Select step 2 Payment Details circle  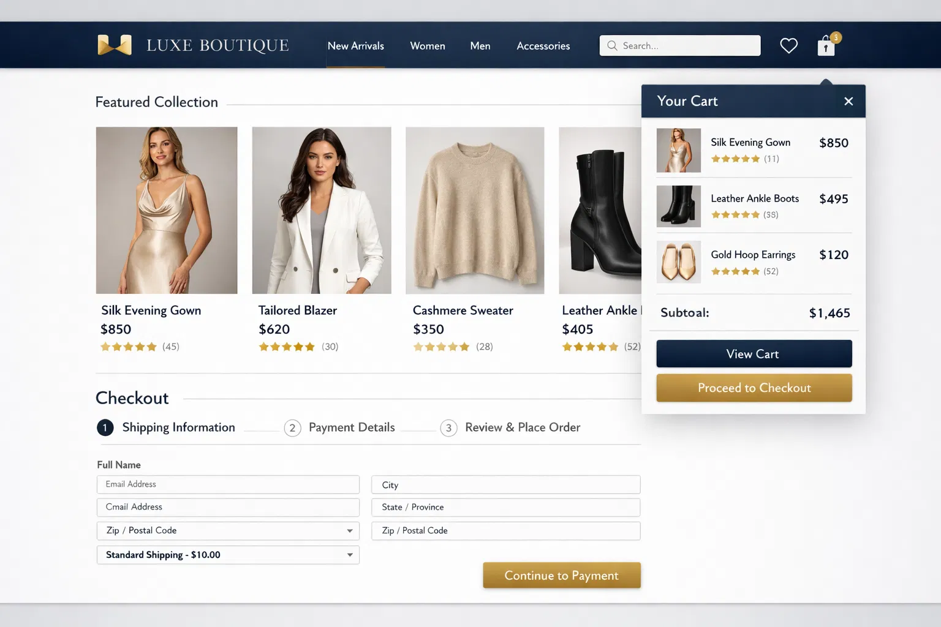(292, 427)
